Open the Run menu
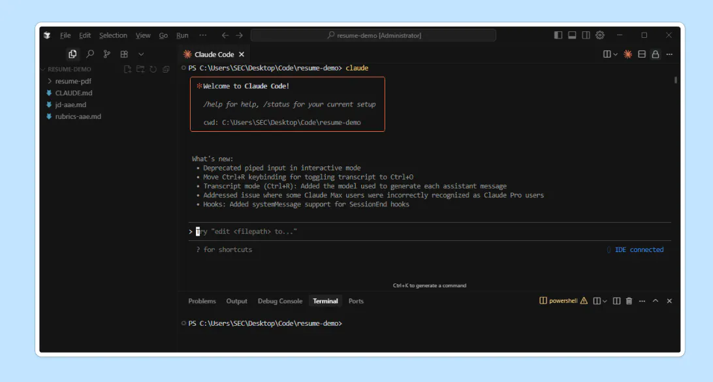 (x=182, y=35)
